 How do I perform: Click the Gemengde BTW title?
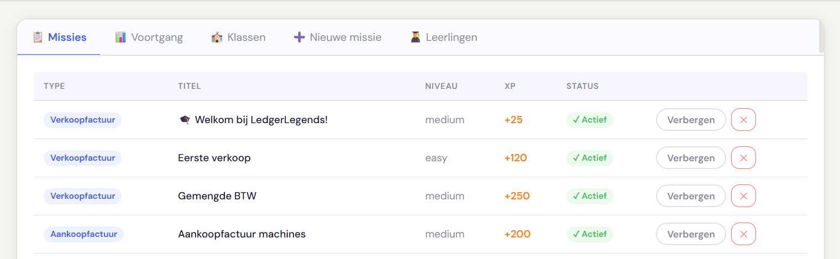click(217, 196)
